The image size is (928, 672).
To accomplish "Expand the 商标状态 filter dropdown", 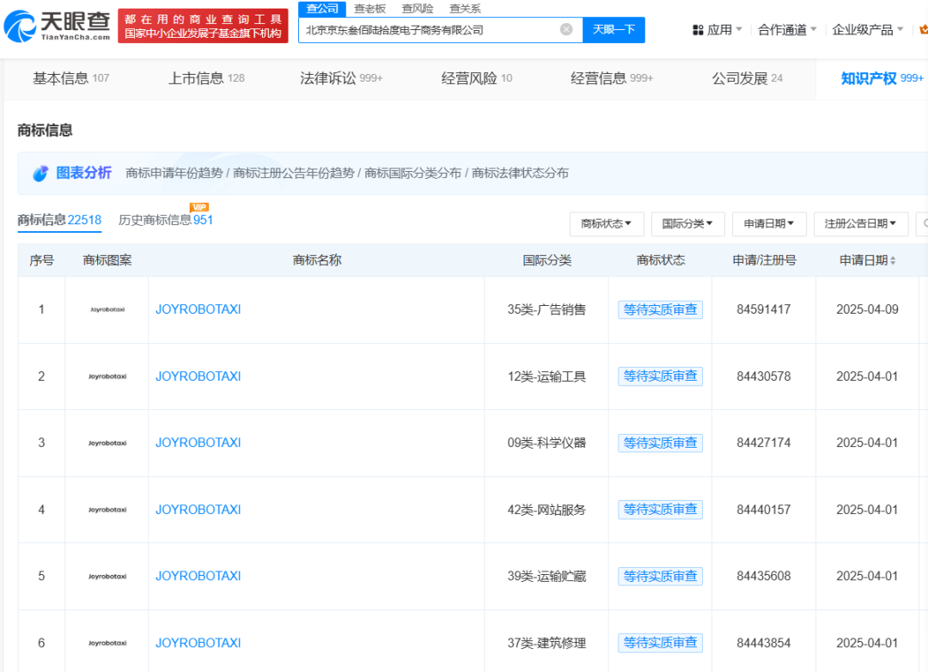I will [x=607, y=224].
